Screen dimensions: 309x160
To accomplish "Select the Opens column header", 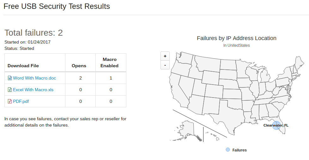I will pyautogui.click(x=79, y=66).
